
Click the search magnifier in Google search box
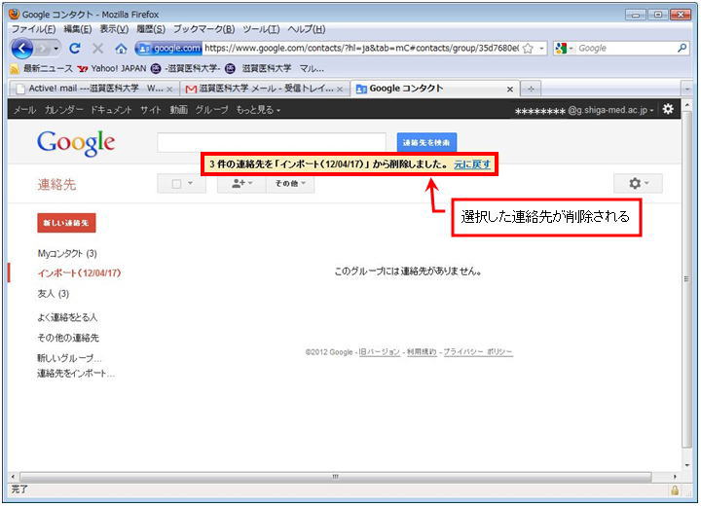682,48
